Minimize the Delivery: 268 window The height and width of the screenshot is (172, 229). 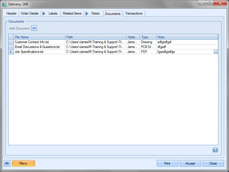[x=202, y=3]
